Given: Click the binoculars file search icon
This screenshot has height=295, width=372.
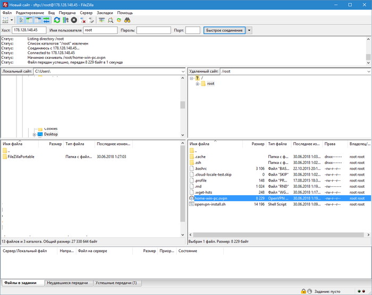Looking at the screenshot, I should [128, 20].
